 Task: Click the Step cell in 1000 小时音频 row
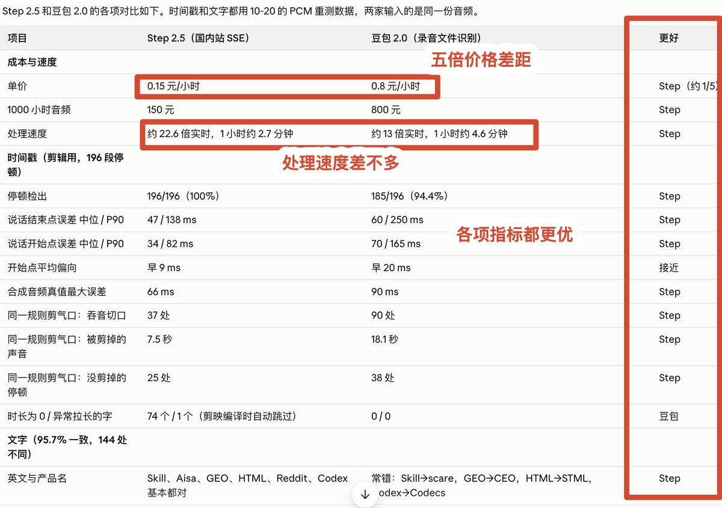coord(669,110)
